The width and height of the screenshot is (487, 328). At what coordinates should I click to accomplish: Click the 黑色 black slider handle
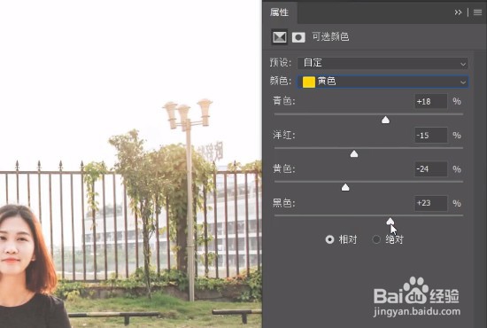[x=390, y=221]
